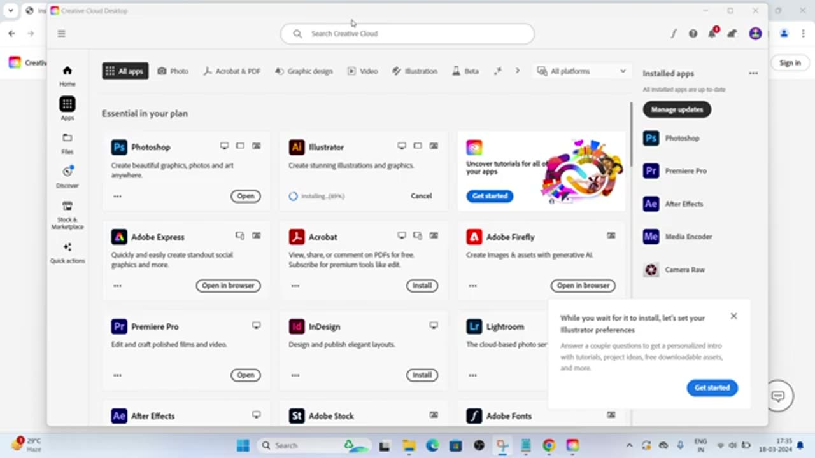The image size is (815, 458).
Task: Open Premiere Pro with Open button
Action: click(x=246, y=375)
